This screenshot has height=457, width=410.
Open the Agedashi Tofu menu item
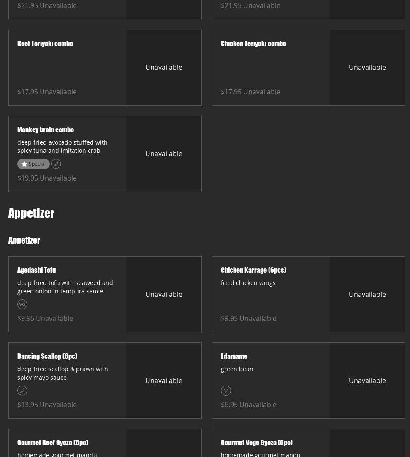pyautogui.click(x=37, y=270)
